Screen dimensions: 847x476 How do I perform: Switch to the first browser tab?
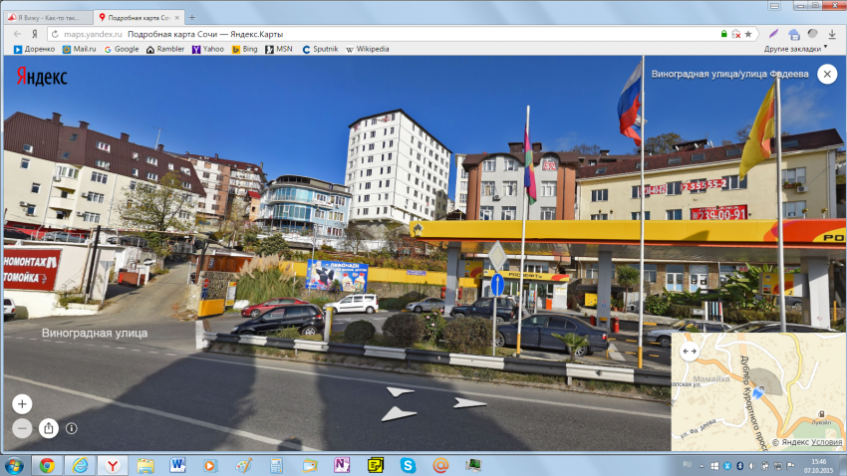pos(48,17)
